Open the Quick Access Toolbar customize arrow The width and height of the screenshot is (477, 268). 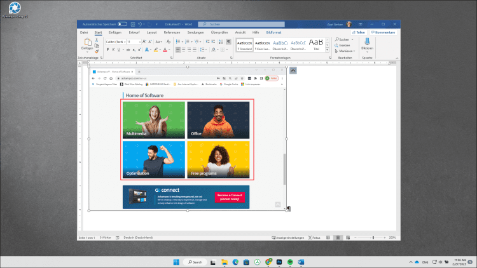point(156,24)
